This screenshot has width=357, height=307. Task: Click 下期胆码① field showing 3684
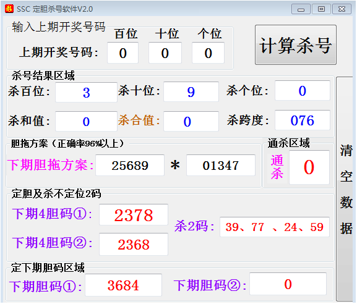123,285
